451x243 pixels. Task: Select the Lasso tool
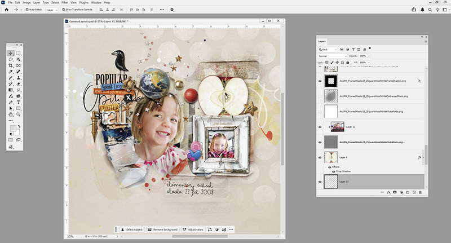pyautogui.click(x=11, y=59)
